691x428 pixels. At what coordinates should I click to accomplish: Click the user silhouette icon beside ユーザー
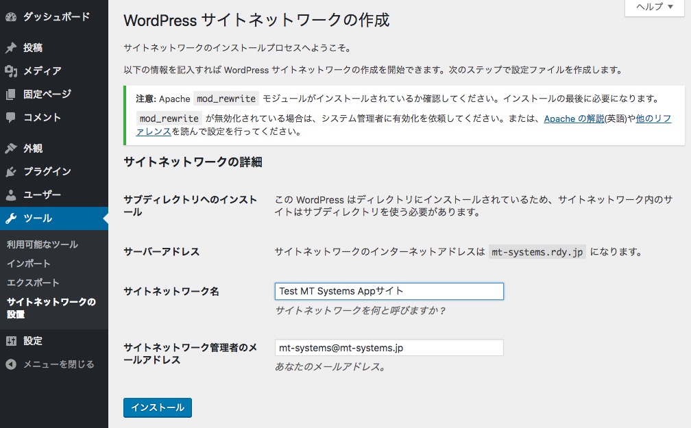[11, 195]
